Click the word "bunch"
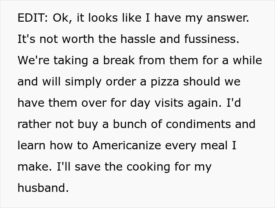This screenshot has width=275, height=208. coord(130,124)
